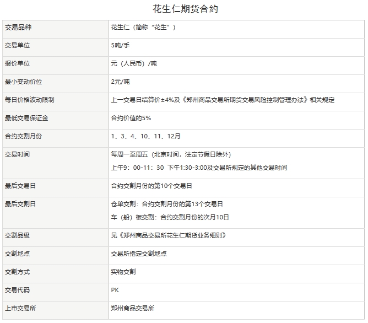
Task: Click the 2元/吨 minimum tick value
Action: pyautogui.click(x=120, y=82)
